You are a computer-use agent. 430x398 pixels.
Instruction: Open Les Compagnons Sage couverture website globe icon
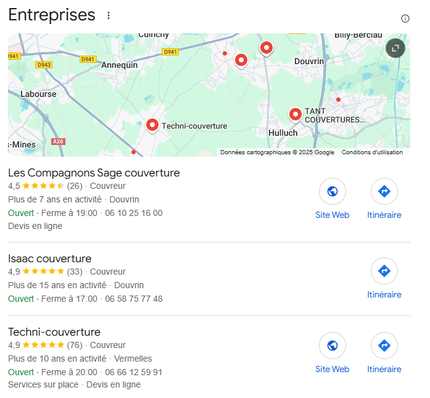coord(332,191)
